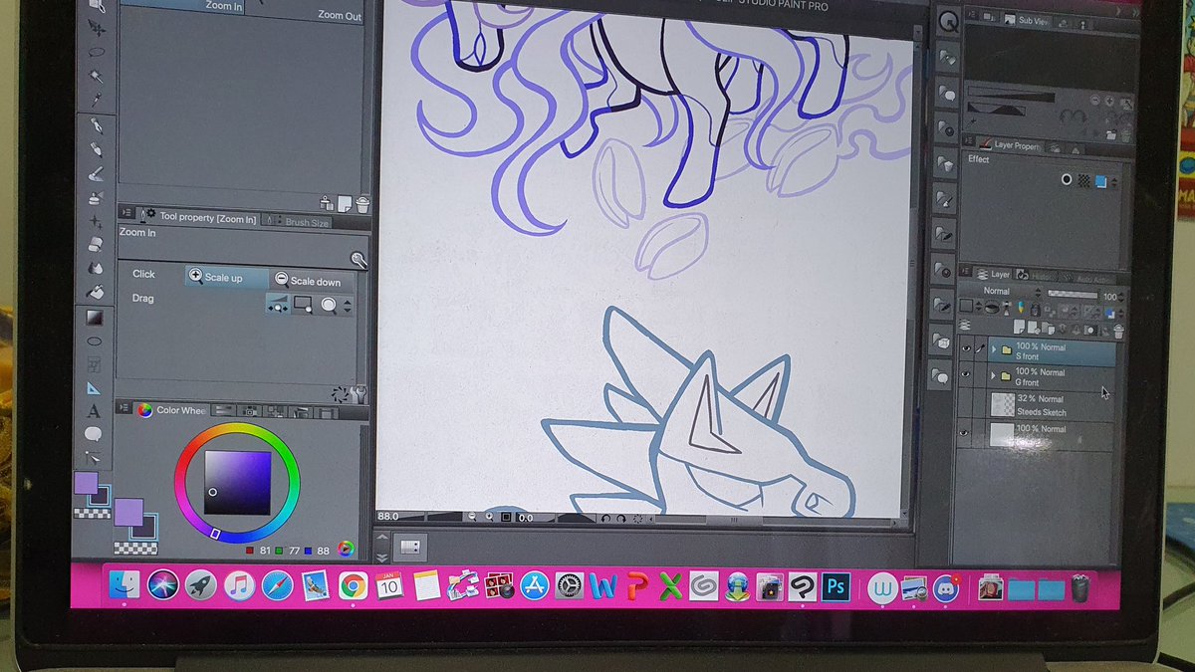Click inside the color wheel square
The height and width of the screenshot is (672, 1195).
tap(238, 482)
